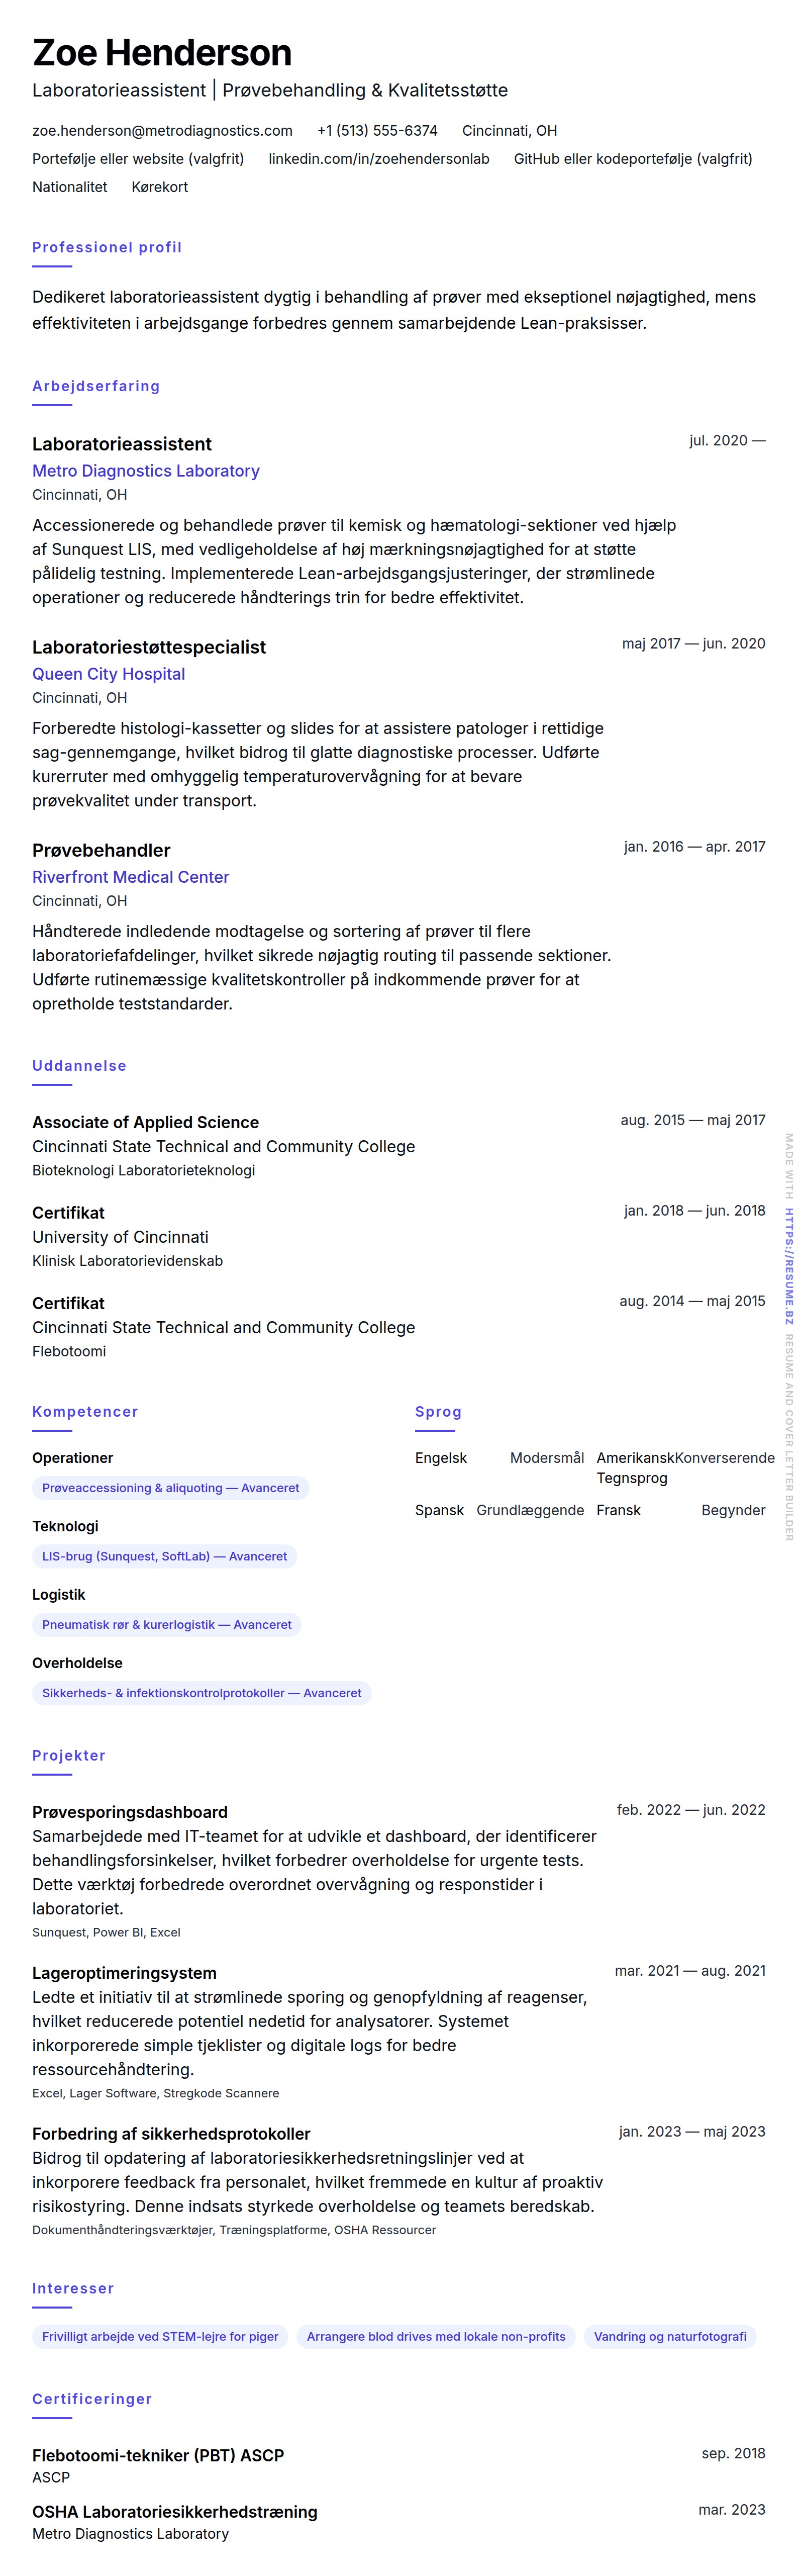Select the Prøveaccessioning & aliquoting skill tag
This screenshot has width=798, height=2576.
click(170, 1488)
